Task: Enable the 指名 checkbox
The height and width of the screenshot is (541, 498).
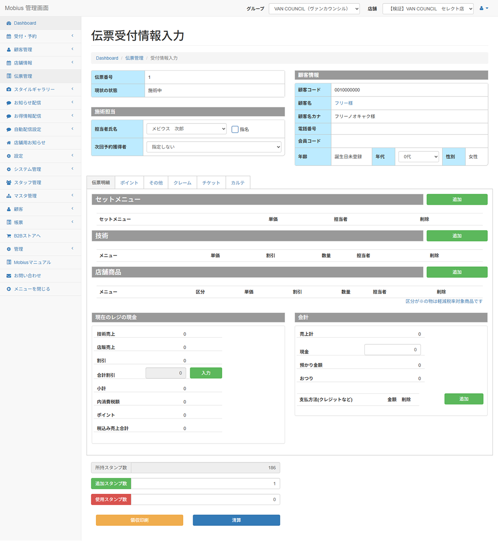Action: (235, 129)
